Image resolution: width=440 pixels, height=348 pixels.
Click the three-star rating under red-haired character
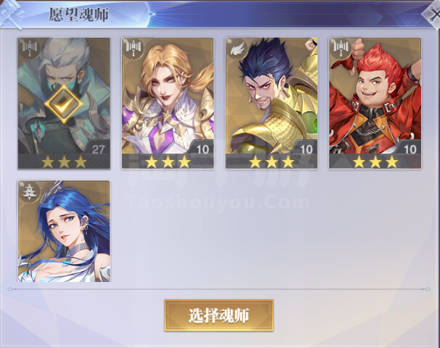[x=375, y=162]
